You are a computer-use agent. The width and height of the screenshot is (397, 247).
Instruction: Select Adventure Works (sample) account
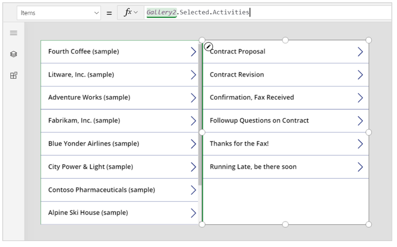89,97
